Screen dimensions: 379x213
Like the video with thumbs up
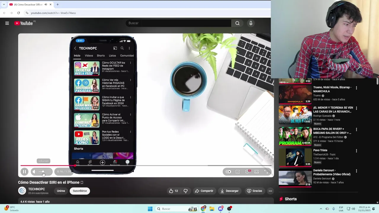174,191
